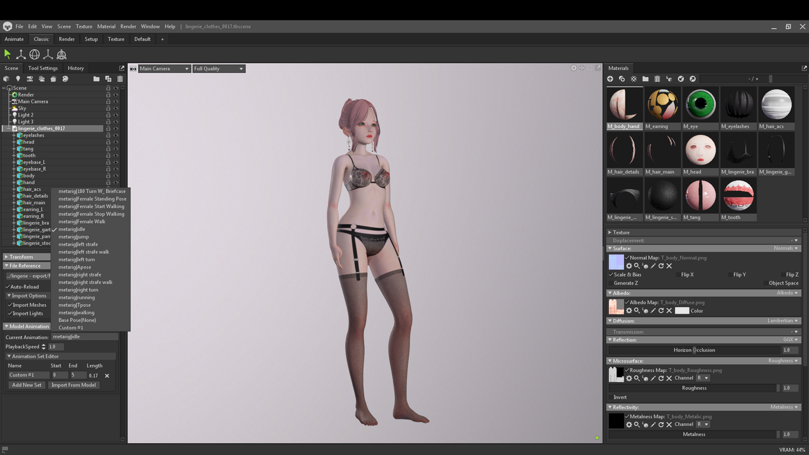Switch to the Tool Settings tab
This screenshot has width=809, height=455.
(x=43, y=68)
